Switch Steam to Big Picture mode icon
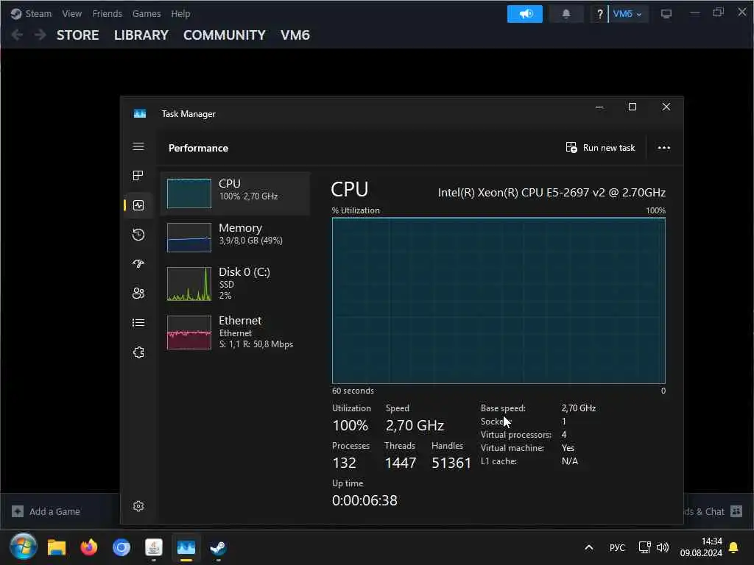 coord(666,14)
